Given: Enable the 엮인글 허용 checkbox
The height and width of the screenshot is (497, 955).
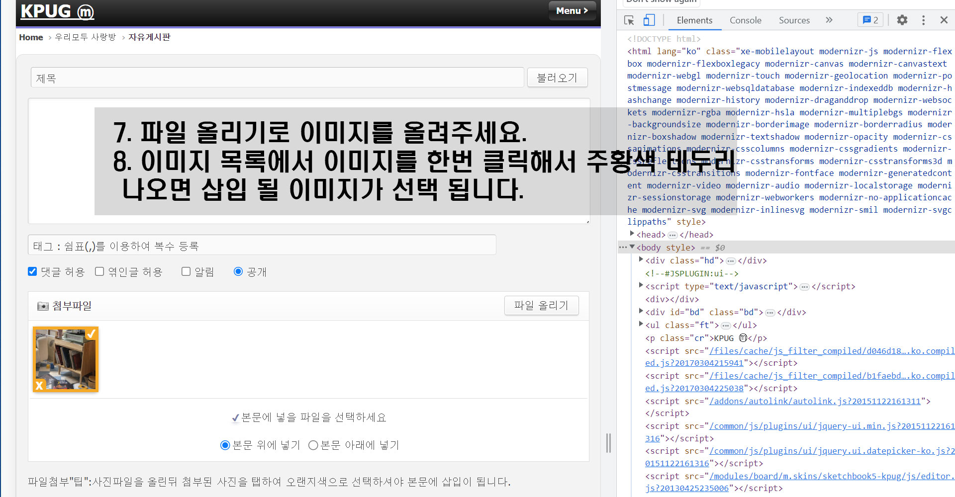Looking at the screenshot, I should pos(99,271).
